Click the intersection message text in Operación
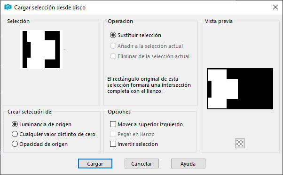283x175 pixels. 149,85
